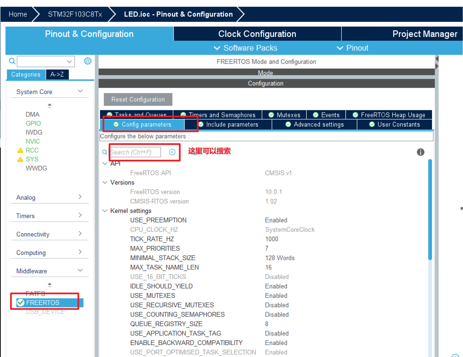This screenshot has height=357, width=463.
Task: Select USB_DEVICE middleware
Action: point(45,312)
